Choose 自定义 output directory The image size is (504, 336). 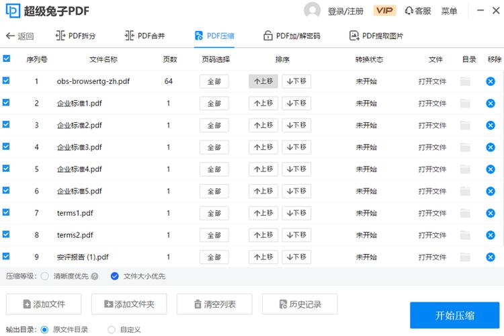pos(112,329)
